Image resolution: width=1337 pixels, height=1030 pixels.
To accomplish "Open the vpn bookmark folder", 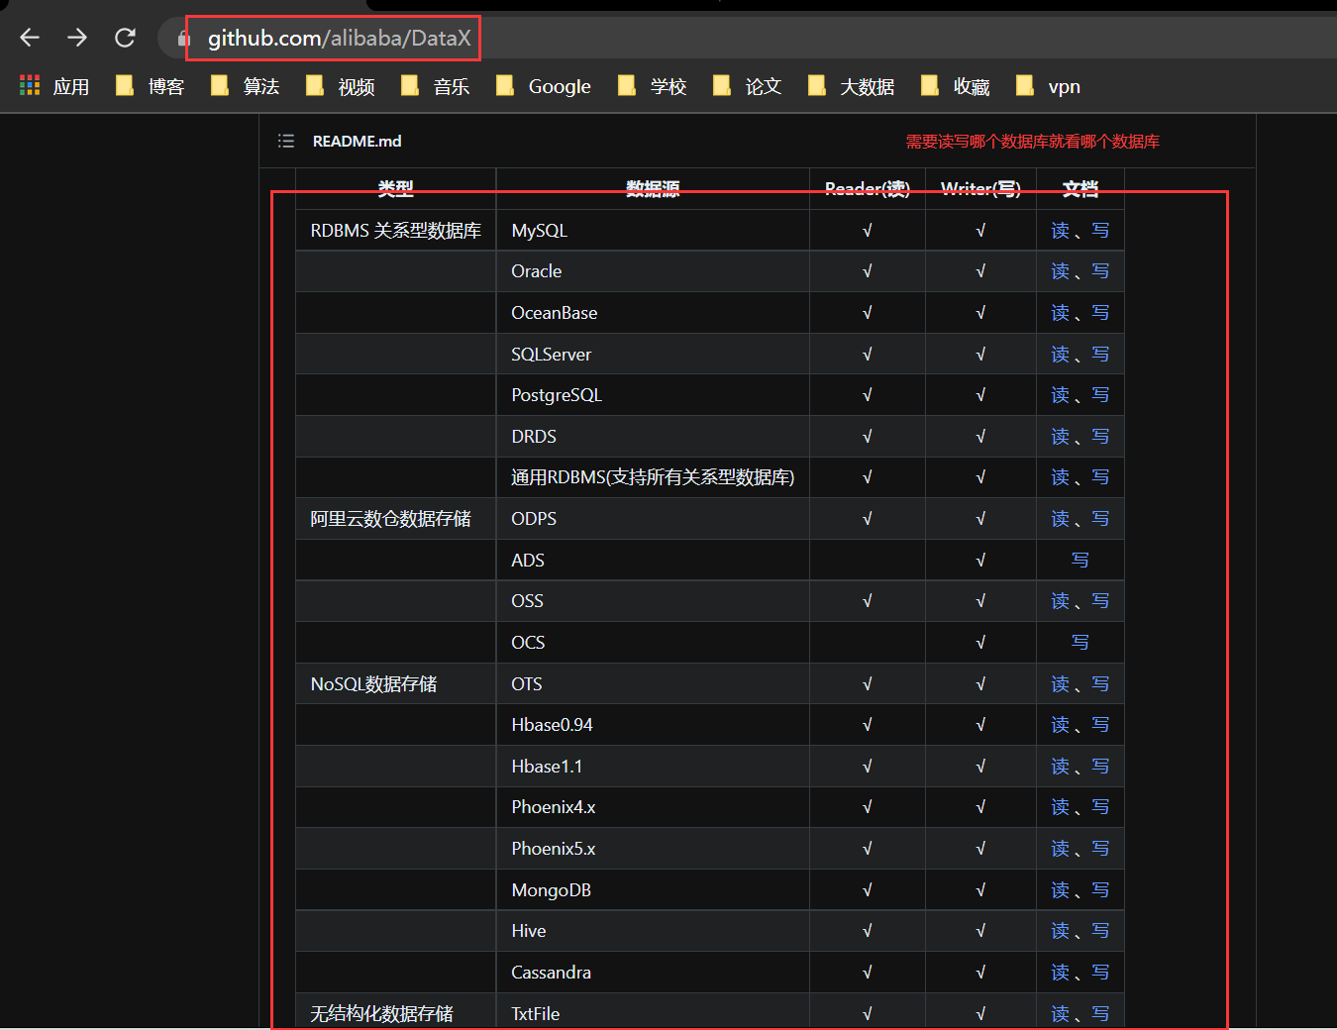I will tap(1049, 86).
